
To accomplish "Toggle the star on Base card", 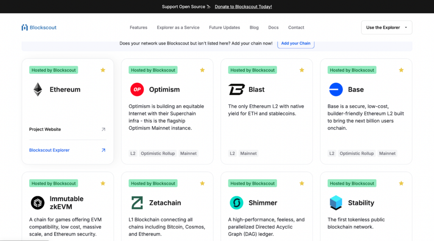I will point(401,70).
